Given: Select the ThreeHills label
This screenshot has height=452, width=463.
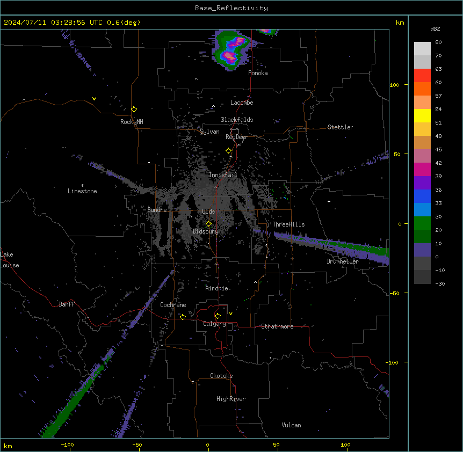Looking at the screenshot, I should tap(288, 224).
